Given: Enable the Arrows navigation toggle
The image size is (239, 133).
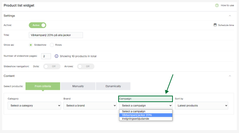Looking at the screenshot, I should pyautogui.click(x=86, y=66).
